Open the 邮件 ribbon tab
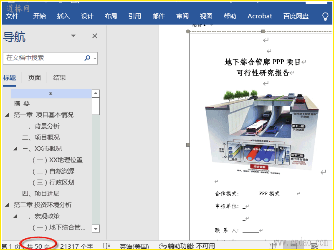Image resolution: width=334 pixels, height=250 pixels. coord(159,16)
